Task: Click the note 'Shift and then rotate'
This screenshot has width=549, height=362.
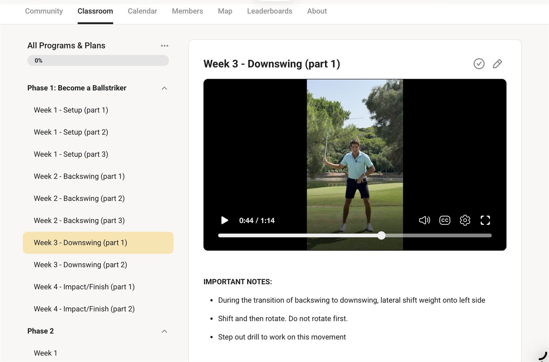Action: click(283, 319)
